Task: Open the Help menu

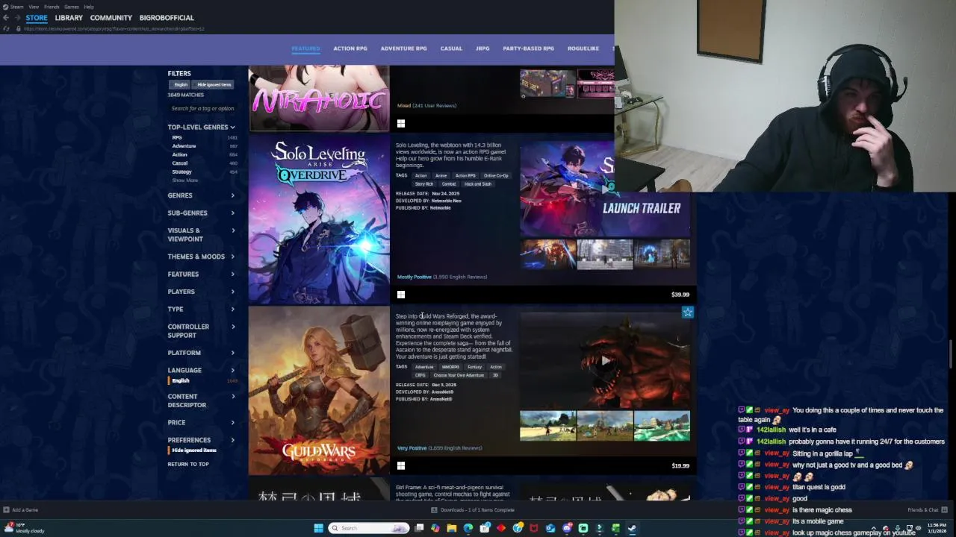Action: [89, 7]
